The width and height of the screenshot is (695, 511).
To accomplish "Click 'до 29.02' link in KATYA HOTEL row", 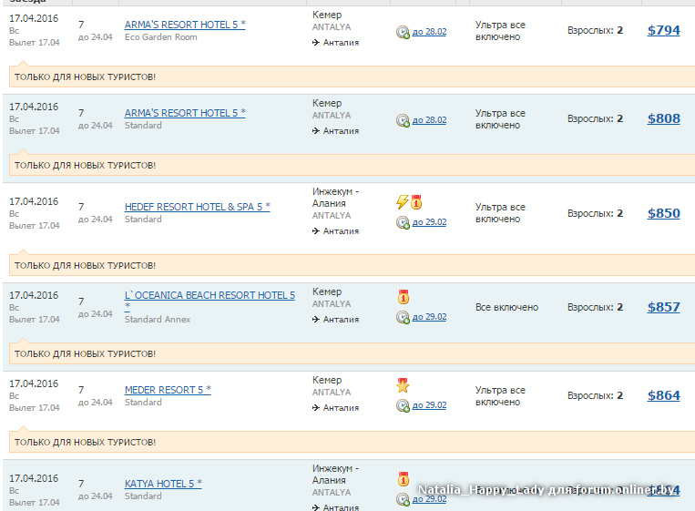I will 429,498.
